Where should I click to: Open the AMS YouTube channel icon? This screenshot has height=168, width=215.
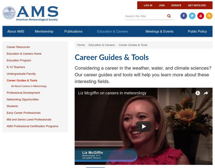pyautogui.click(x=201, y=16)
